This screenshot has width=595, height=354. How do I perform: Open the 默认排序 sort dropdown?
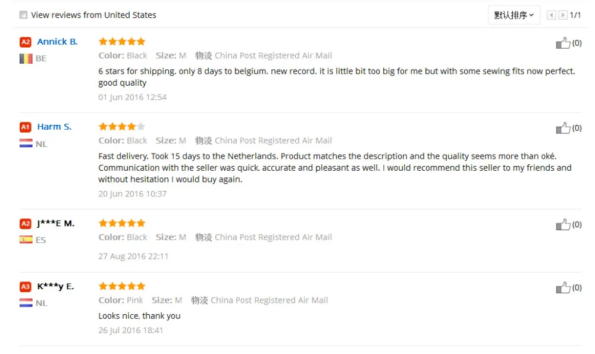[513, 15]
